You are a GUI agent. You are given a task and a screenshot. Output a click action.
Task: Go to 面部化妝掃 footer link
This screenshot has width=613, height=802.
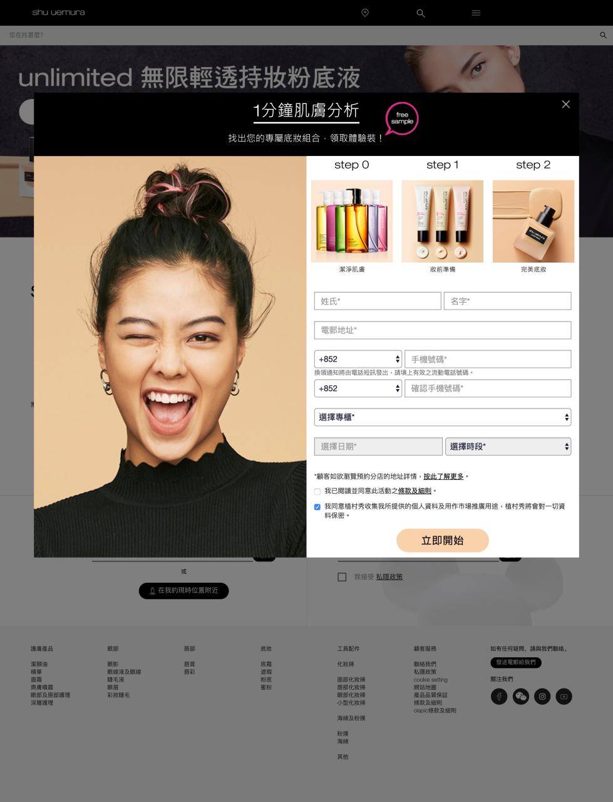pos(351,680)
